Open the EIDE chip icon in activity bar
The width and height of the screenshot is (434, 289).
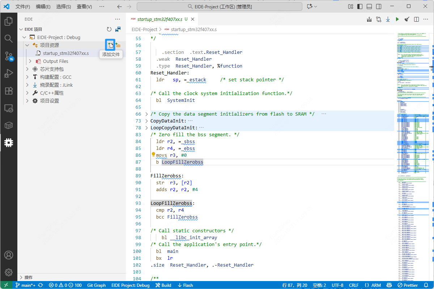[9, 143]
